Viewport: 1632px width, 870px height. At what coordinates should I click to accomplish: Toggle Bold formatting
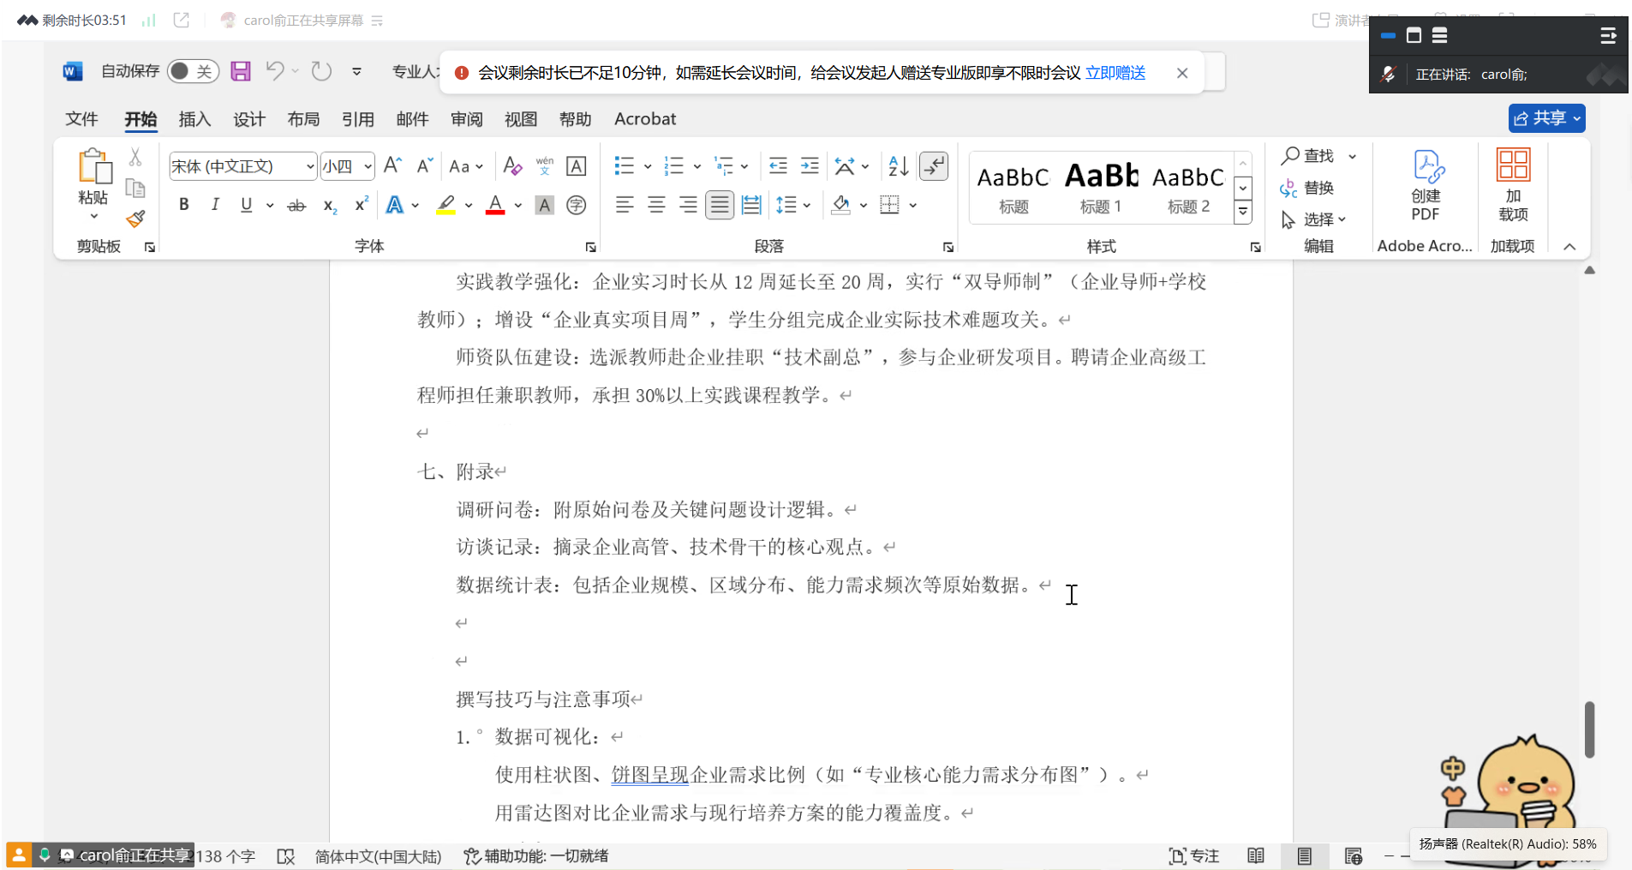point(183,205)
